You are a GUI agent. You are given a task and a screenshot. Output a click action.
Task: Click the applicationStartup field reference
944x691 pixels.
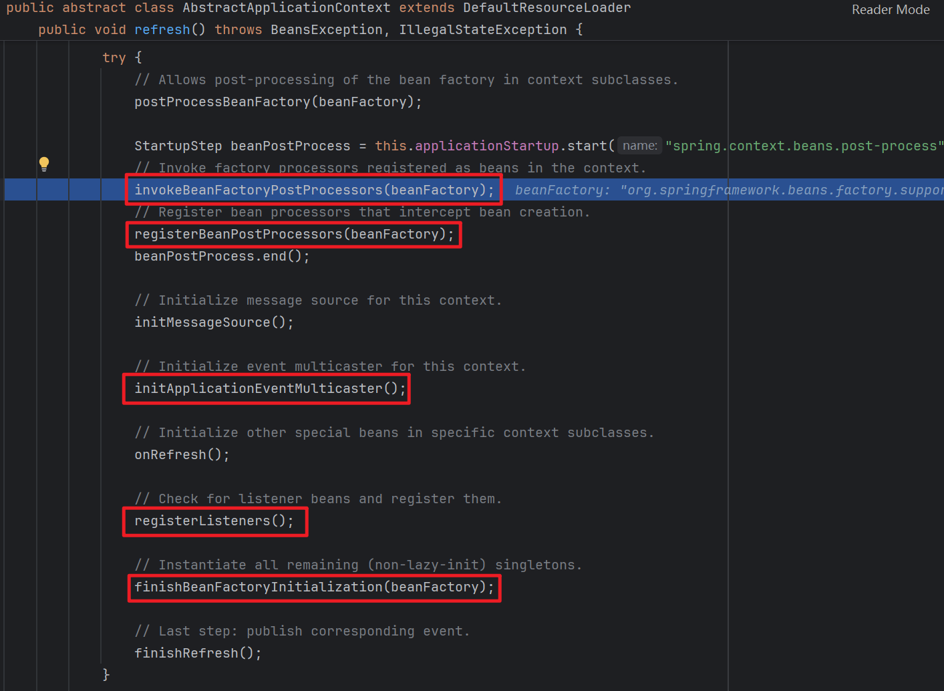click(487, 145)
